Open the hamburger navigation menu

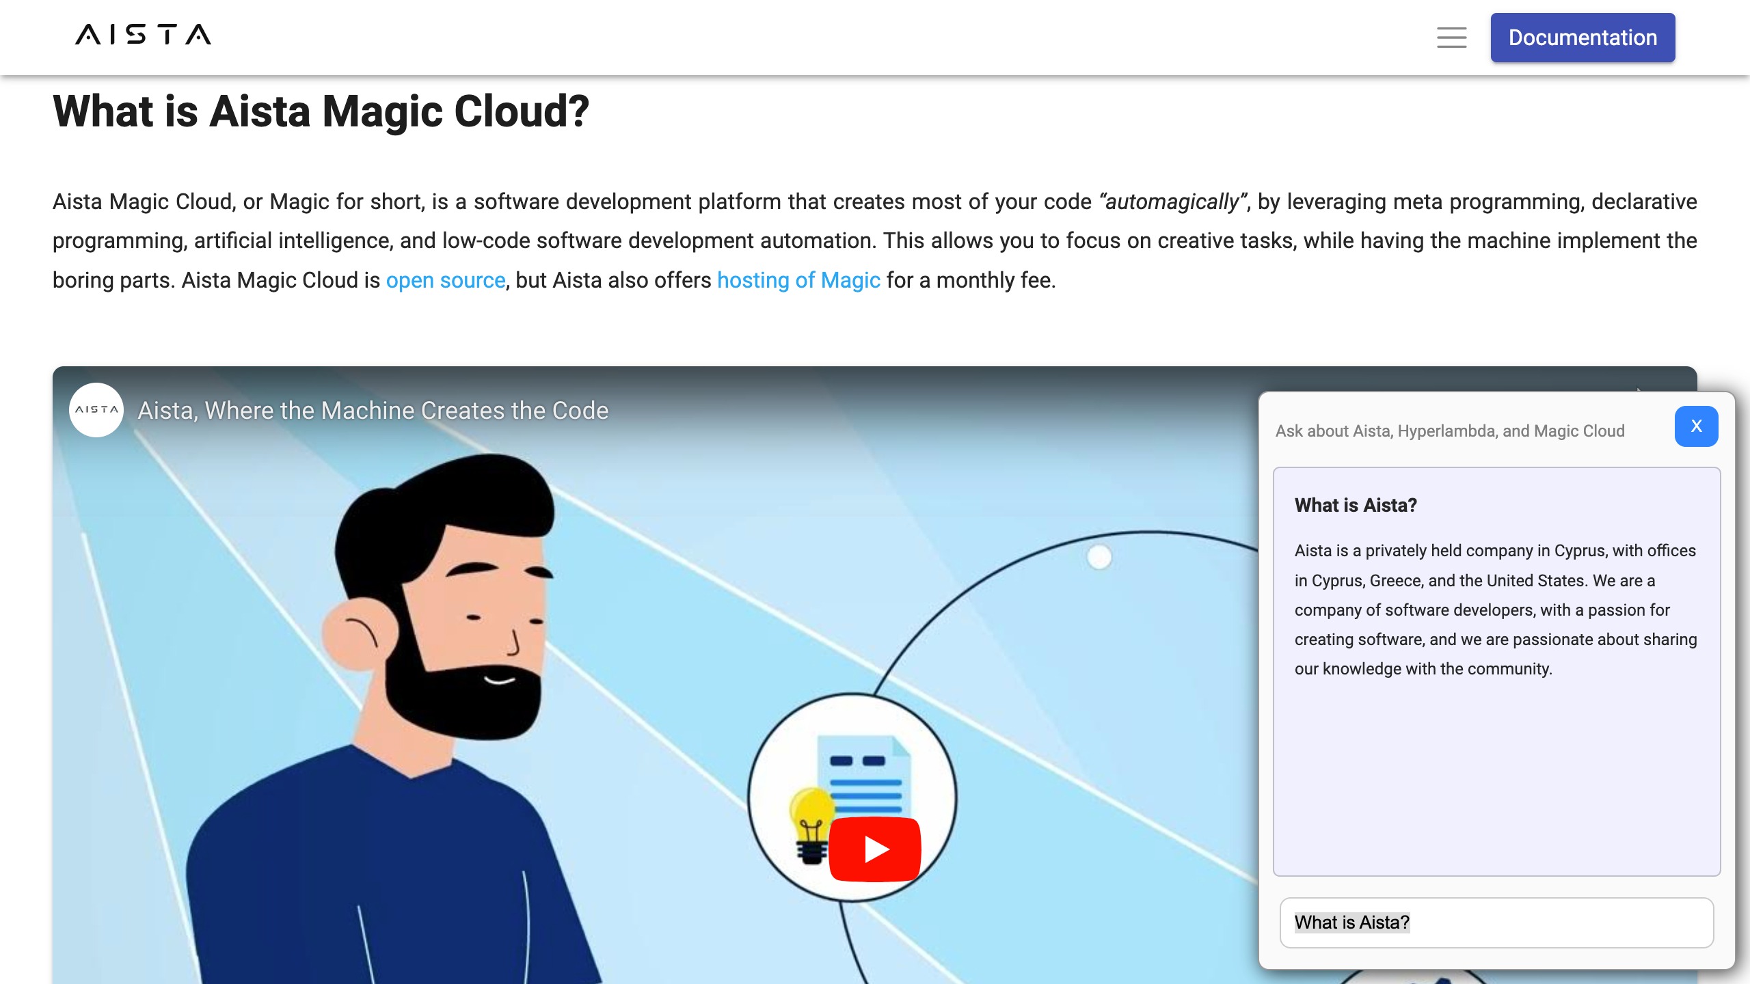[1451, 37]
